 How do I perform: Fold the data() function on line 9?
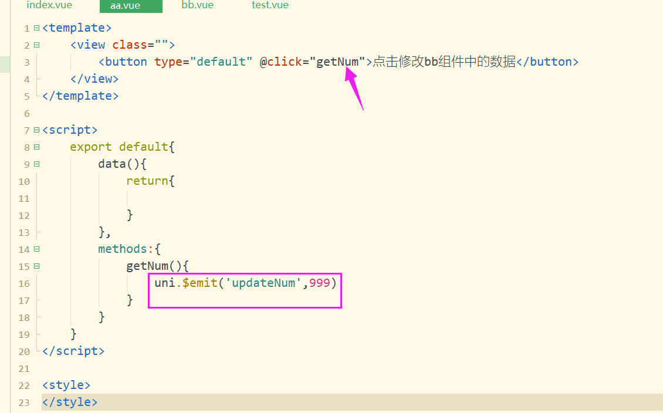tap(37, 164)
